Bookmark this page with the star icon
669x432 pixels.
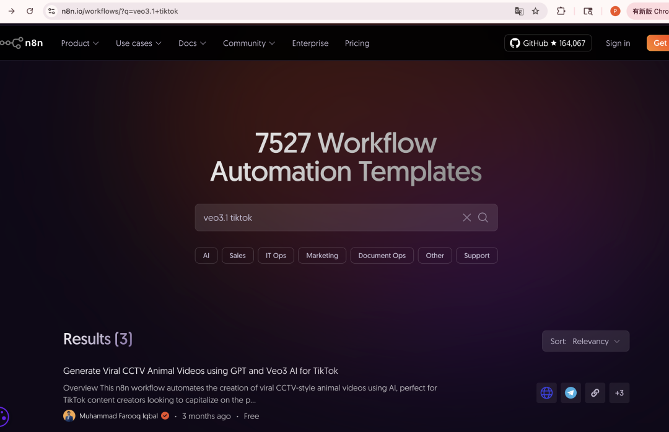pos(535,11)
